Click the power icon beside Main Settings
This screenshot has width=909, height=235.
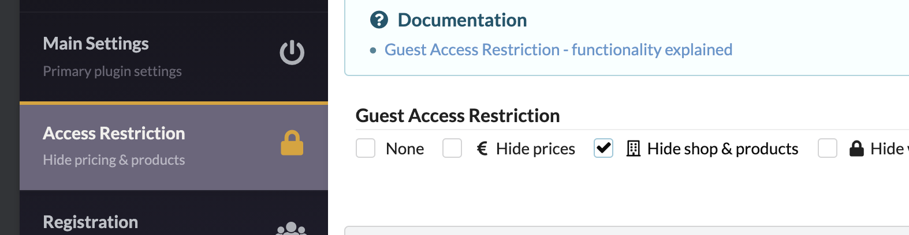pyautogui.click(x=292, y=52)
